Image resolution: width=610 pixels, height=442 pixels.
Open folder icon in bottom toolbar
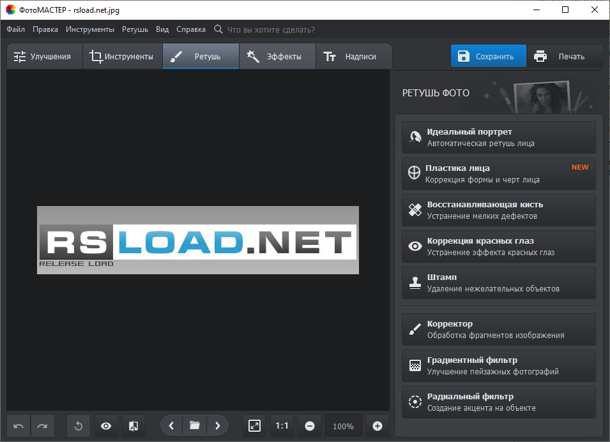coord(195,426)
